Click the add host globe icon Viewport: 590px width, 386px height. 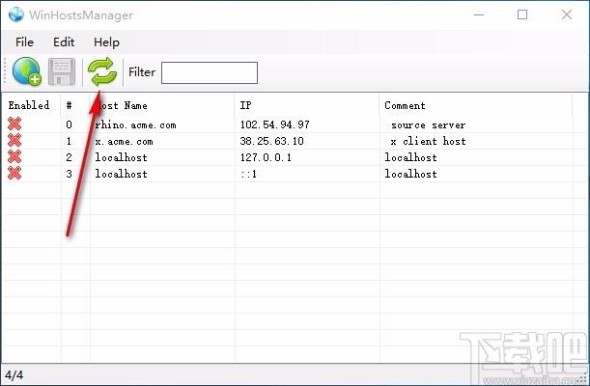(26, 71)
